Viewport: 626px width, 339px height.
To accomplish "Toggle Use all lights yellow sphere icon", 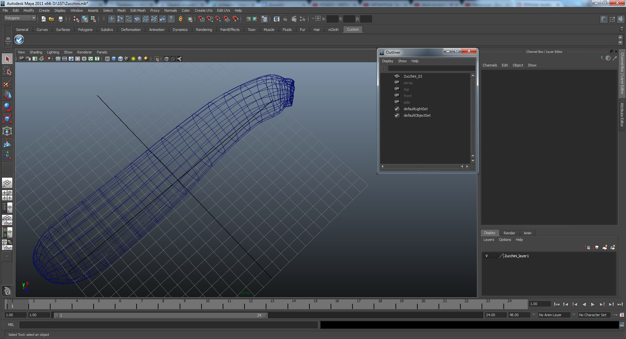I will click(x=133, y=59).
